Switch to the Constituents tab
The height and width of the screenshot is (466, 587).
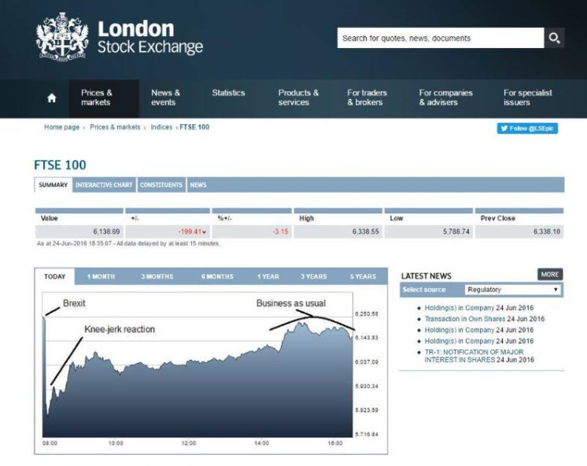click(161, 185)
